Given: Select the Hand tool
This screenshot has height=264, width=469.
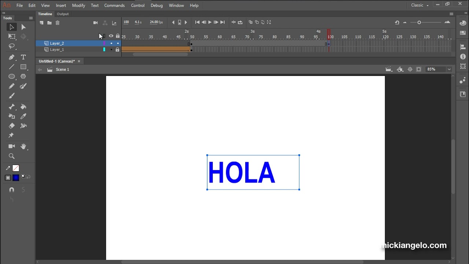Looking at the screenshot, I should [x=23, y=146].
